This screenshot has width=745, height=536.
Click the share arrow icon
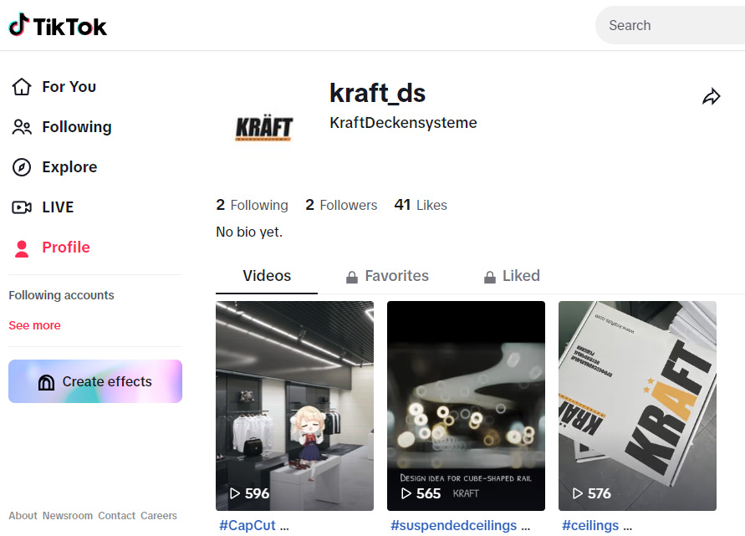[x=712, y=96]
